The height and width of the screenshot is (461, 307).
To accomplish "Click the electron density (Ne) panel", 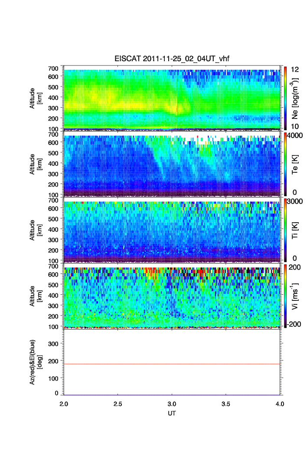I will [x=172, y=98].
